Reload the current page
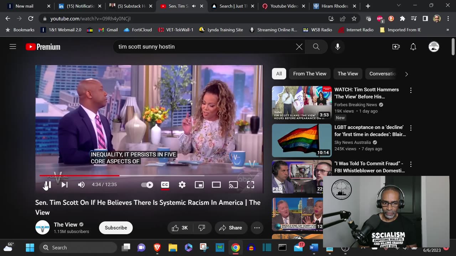The height and width of the screenshot is (256, 456). point(31,18)
